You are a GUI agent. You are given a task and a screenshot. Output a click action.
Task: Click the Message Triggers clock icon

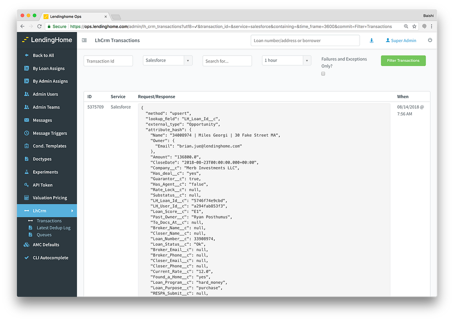(27, 133)
